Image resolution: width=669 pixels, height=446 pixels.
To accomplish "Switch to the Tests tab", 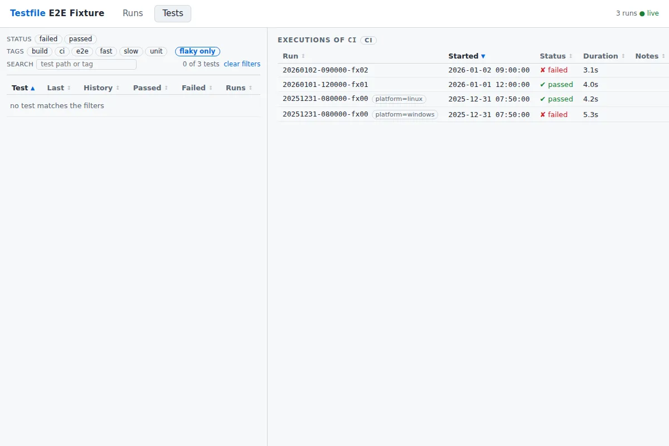I will 173,13.
